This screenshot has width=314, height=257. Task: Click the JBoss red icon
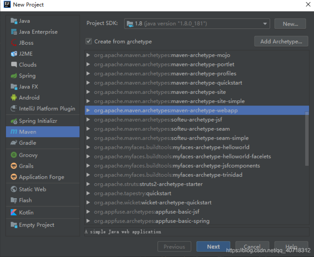(14, 43)
